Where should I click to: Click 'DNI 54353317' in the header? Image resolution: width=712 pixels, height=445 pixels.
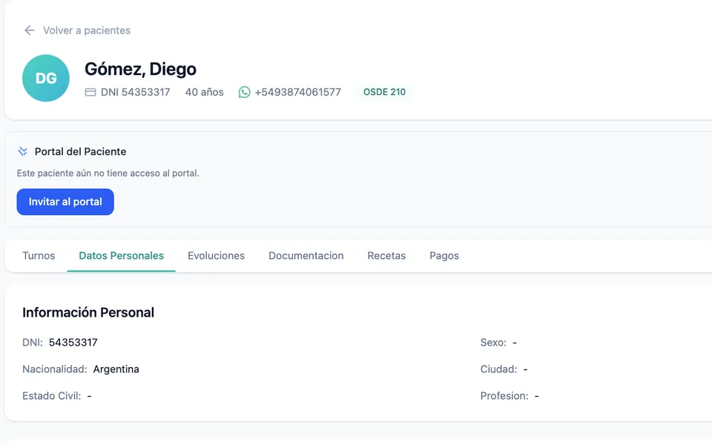[135, 92]
